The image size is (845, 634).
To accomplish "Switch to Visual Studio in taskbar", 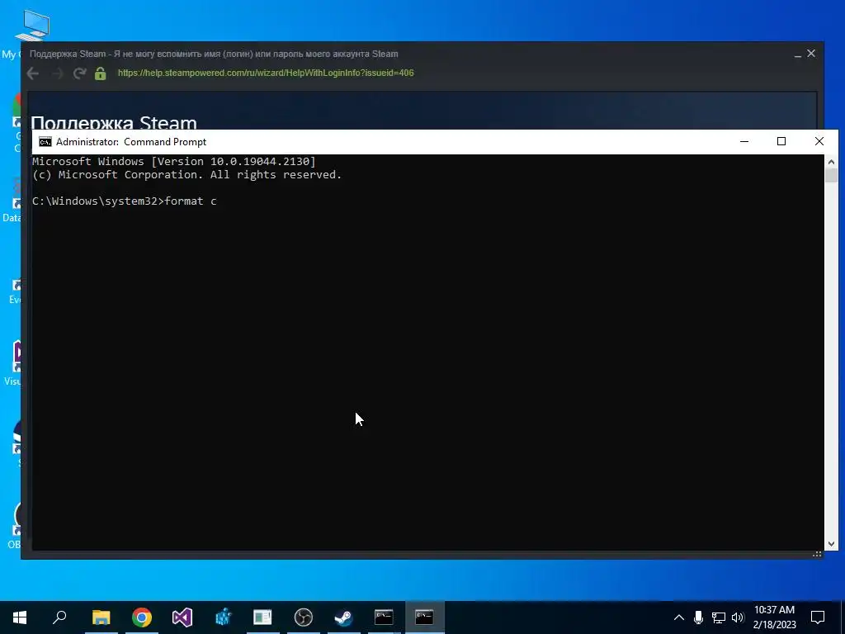I will tap(182, 617).
